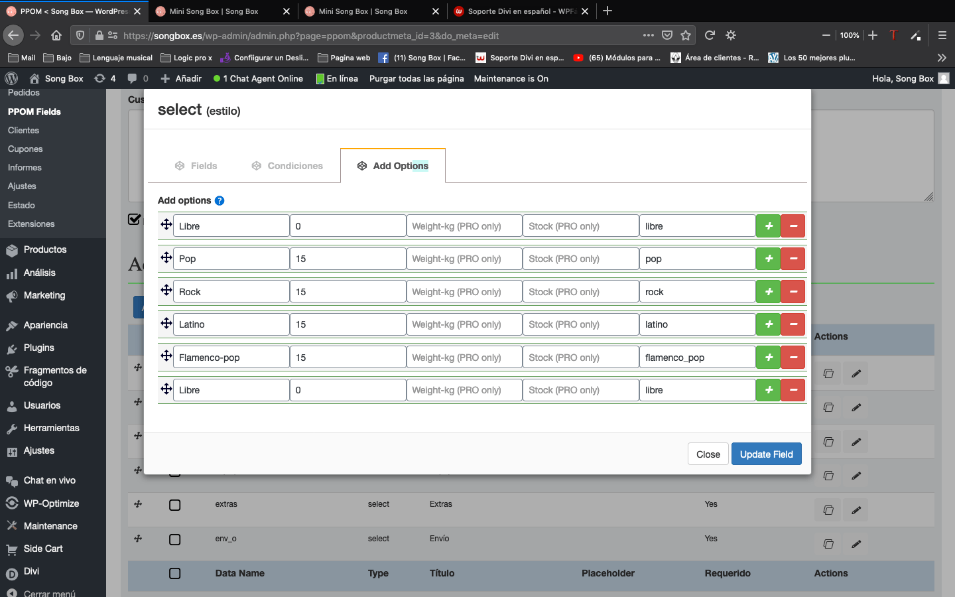
Task: Click the move handle of the Rock row
Action: pos(166,290)
